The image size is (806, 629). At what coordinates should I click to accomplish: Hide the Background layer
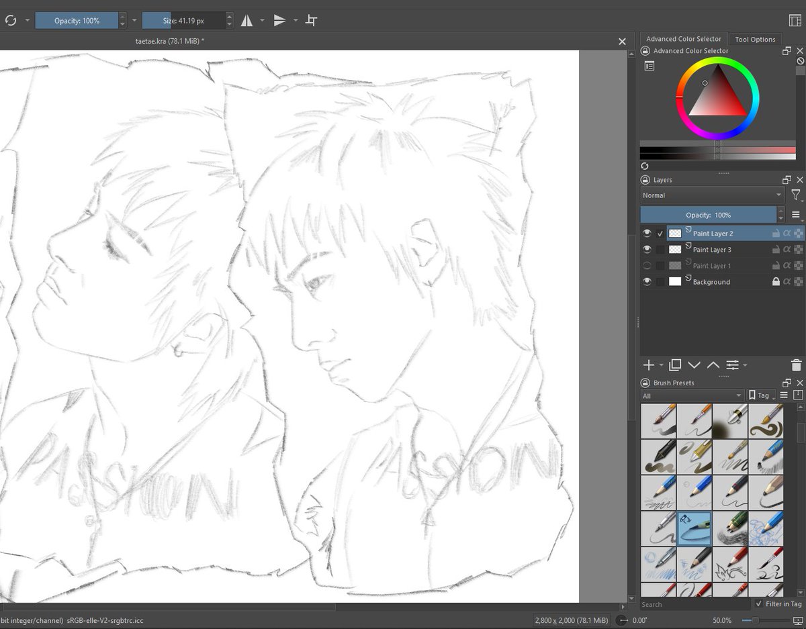(647, 282)
